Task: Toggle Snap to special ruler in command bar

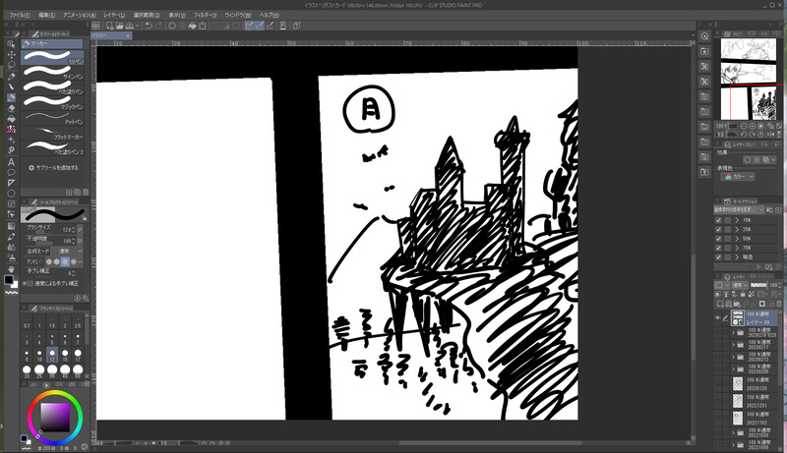Action: 260,25
